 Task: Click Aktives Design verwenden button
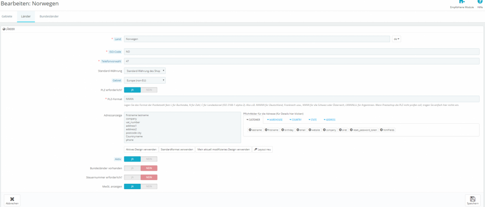(x=141, y=149)
